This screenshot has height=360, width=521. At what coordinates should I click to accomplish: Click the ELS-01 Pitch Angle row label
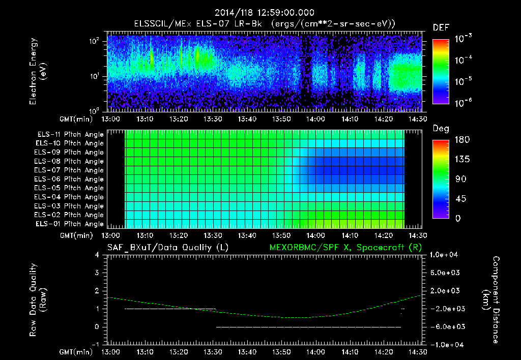pyautogui.click(x=70, y=224)
